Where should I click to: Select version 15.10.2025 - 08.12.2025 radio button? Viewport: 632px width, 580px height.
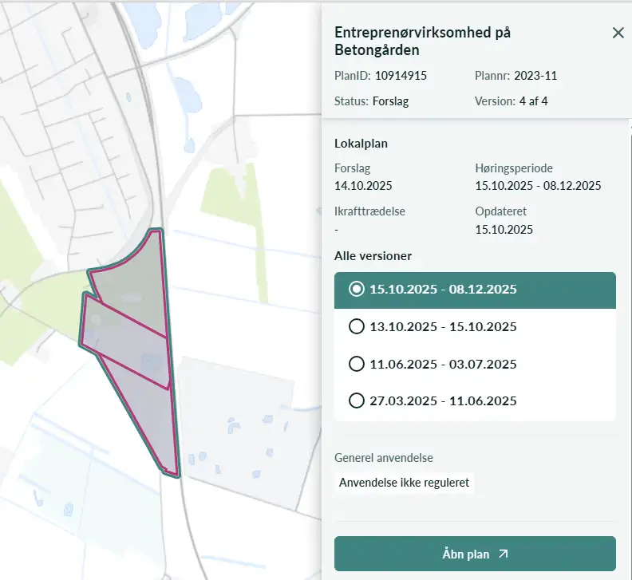pos(357,289)
